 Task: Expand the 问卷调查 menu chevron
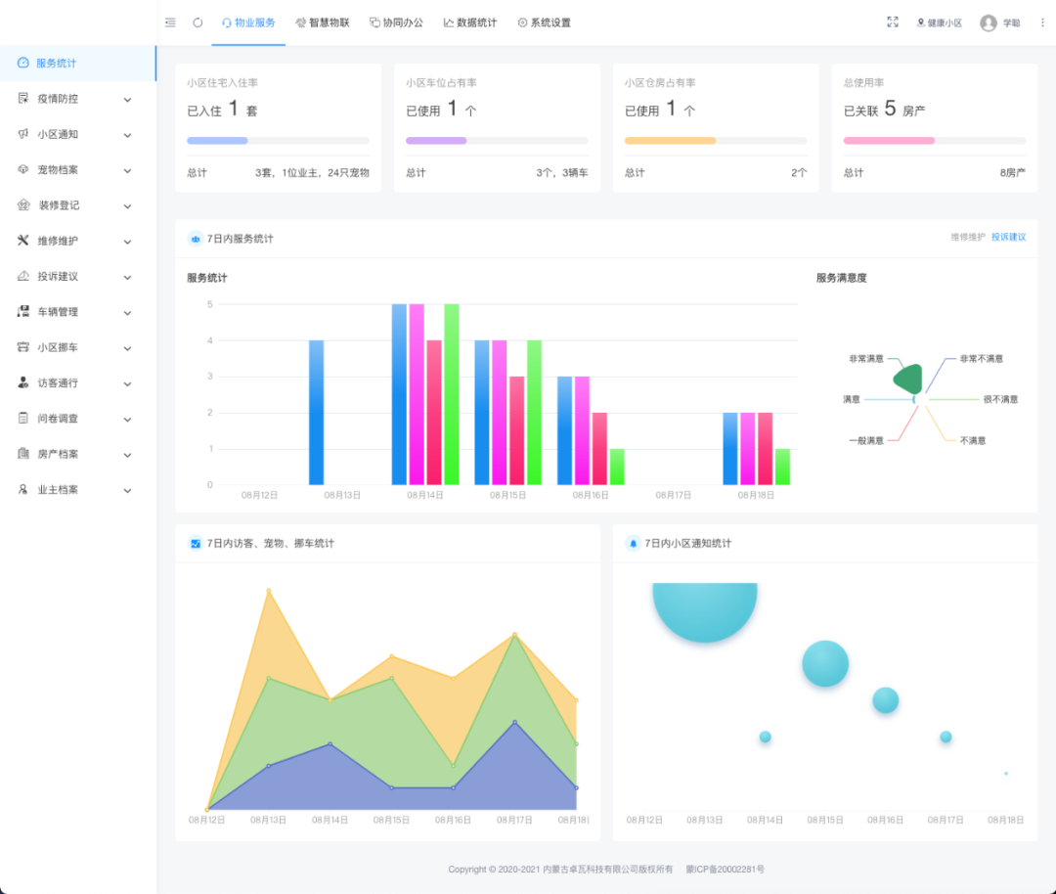[x=127, y=420]
